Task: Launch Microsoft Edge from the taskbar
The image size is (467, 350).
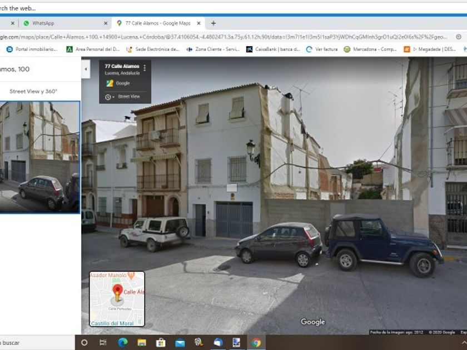Action: click(122, 343)
